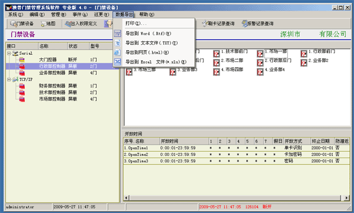Screen dimensions: 354x213
Task: Click the horizontal scrollbar left arrow
Action: pyautogui.click(x=126, y=198)
